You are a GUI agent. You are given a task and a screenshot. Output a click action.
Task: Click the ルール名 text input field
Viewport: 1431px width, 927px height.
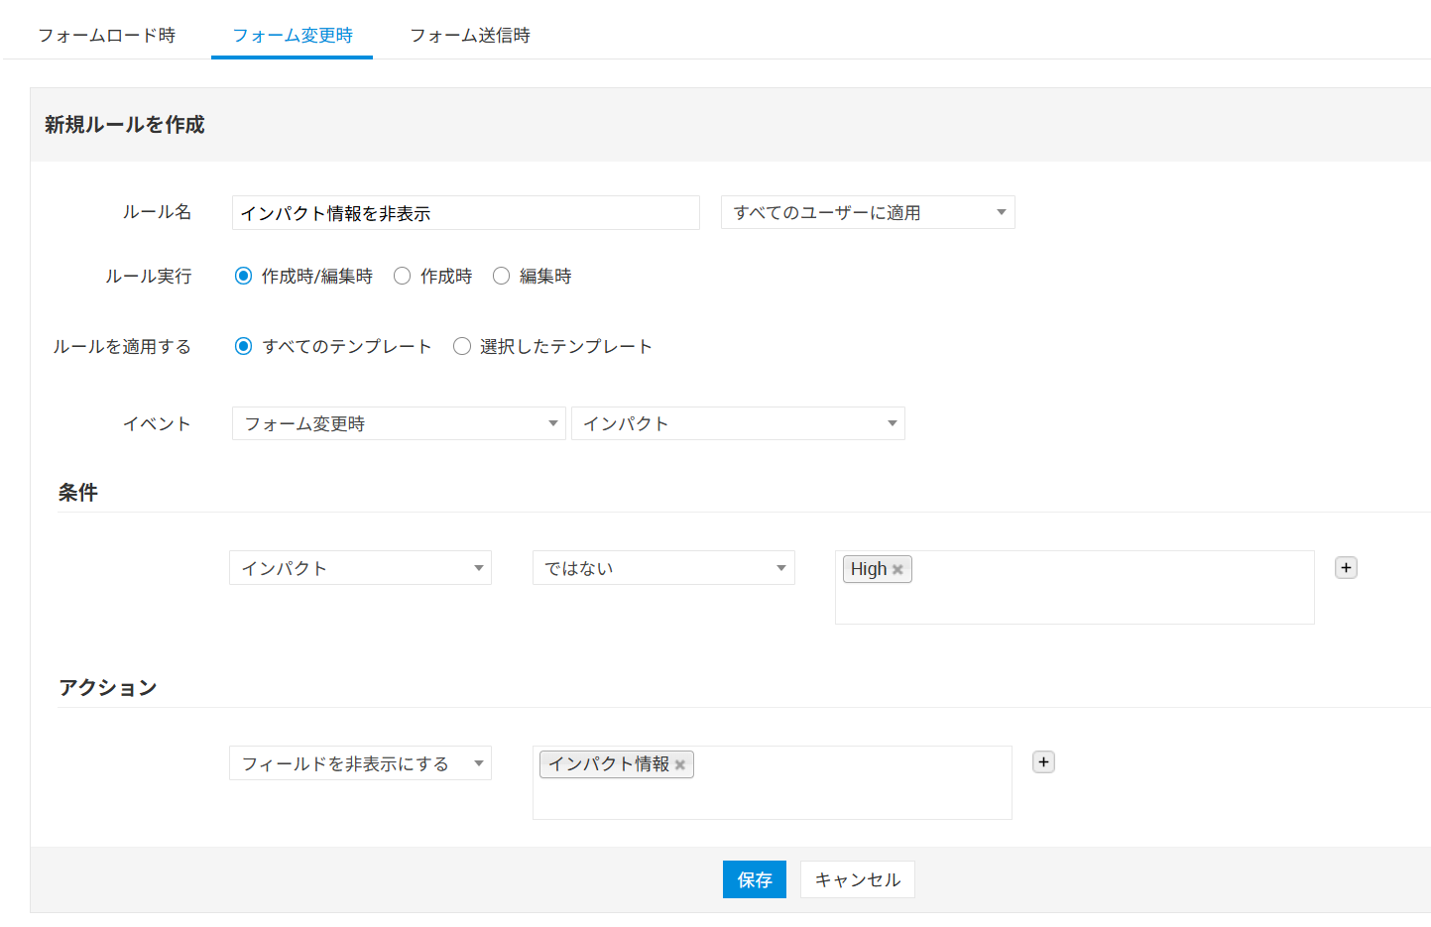click(465, 213)
